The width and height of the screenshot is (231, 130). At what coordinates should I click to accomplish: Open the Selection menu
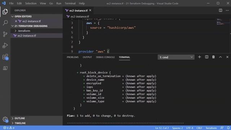click(31, 3)
